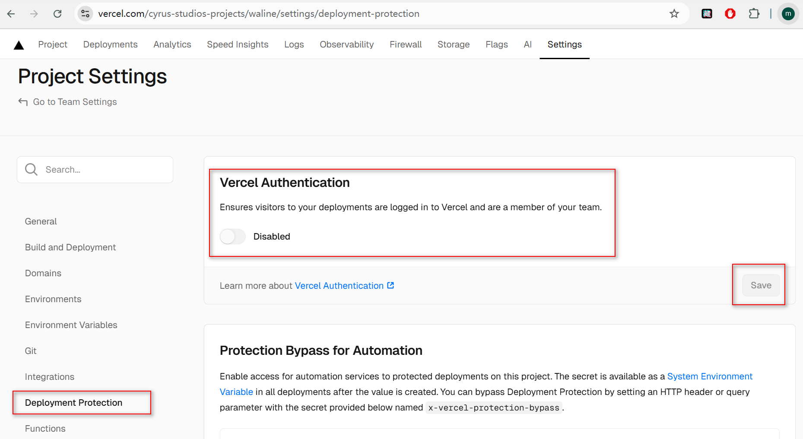Open General settings in sidebar
The image size is (803, 439).
click(x=41, y=221)
